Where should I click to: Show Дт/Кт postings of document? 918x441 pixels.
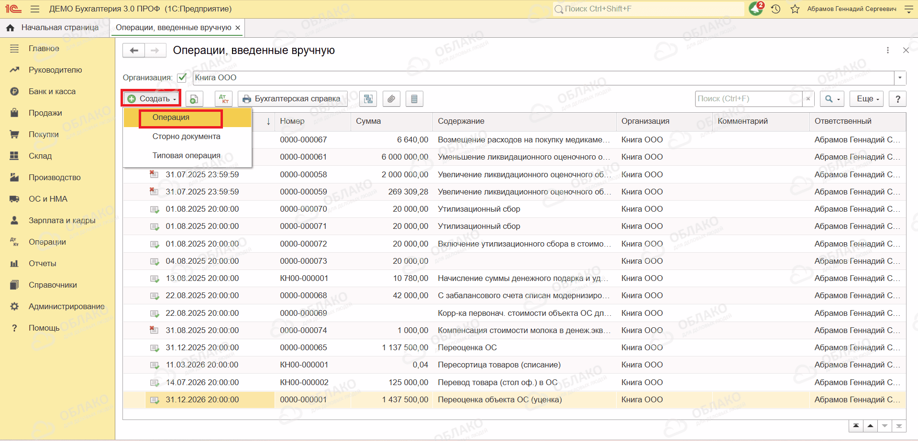(223, 99)
